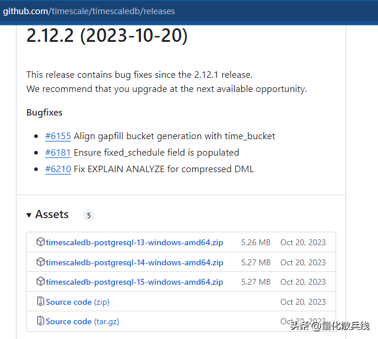Click the 5.26 MB file size text

(x=255, y=242)
